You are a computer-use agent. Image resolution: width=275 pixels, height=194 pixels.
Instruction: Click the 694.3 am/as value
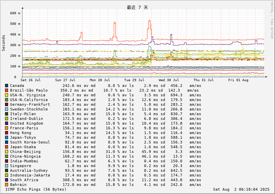pyautogui.click(x=176, y=95)
